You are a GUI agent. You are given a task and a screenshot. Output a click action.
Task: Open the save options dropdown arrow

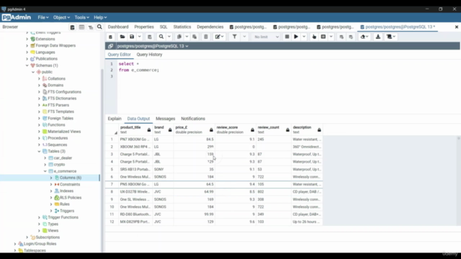click(139, 37)
